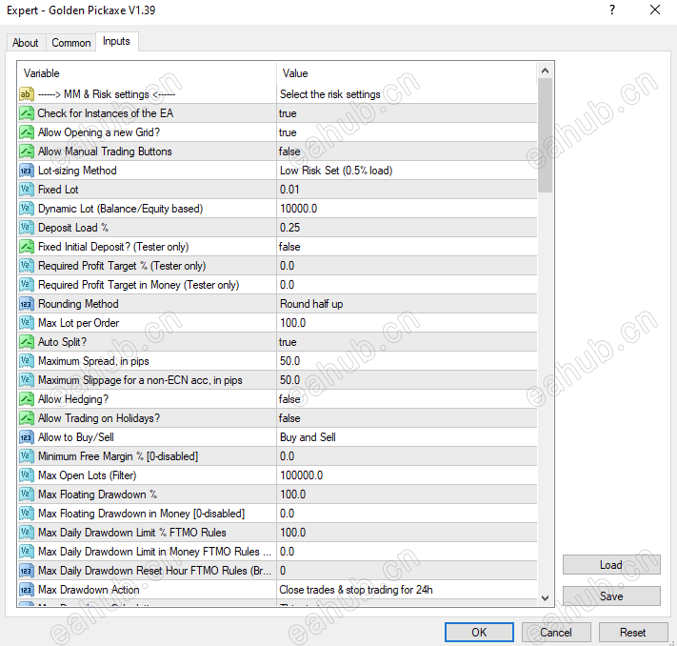The height and width of the screenshot is (646, 677).
Task: Click the icon beside Dynamic Lot (Balance/Equity based)
Action: (x=27, y=209)
